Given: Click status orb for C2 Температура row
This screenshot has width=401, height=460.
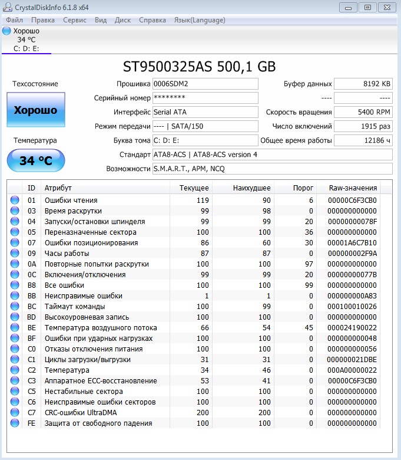Looking at the screenshot, I should point(15,370).
